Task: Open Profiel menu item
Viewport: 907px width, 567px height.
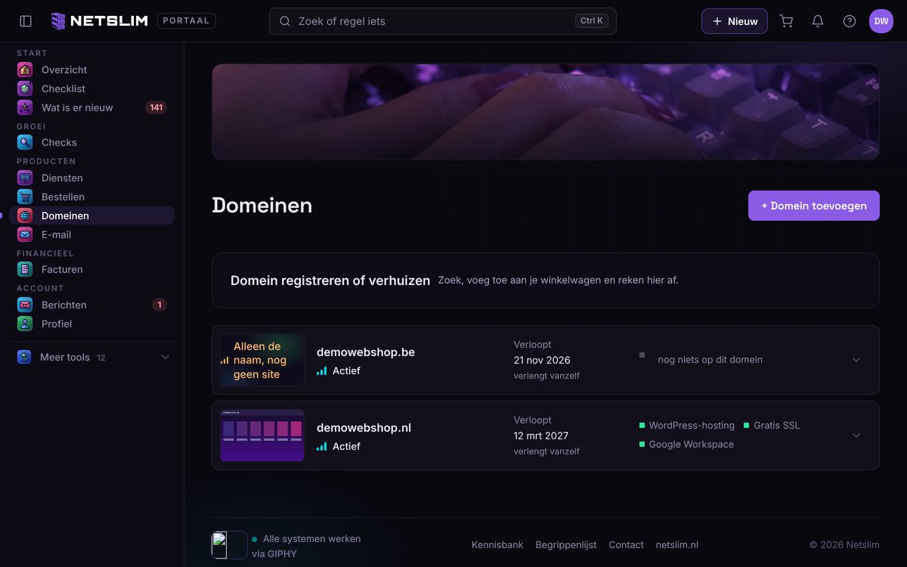Action: tap(92, 324)
